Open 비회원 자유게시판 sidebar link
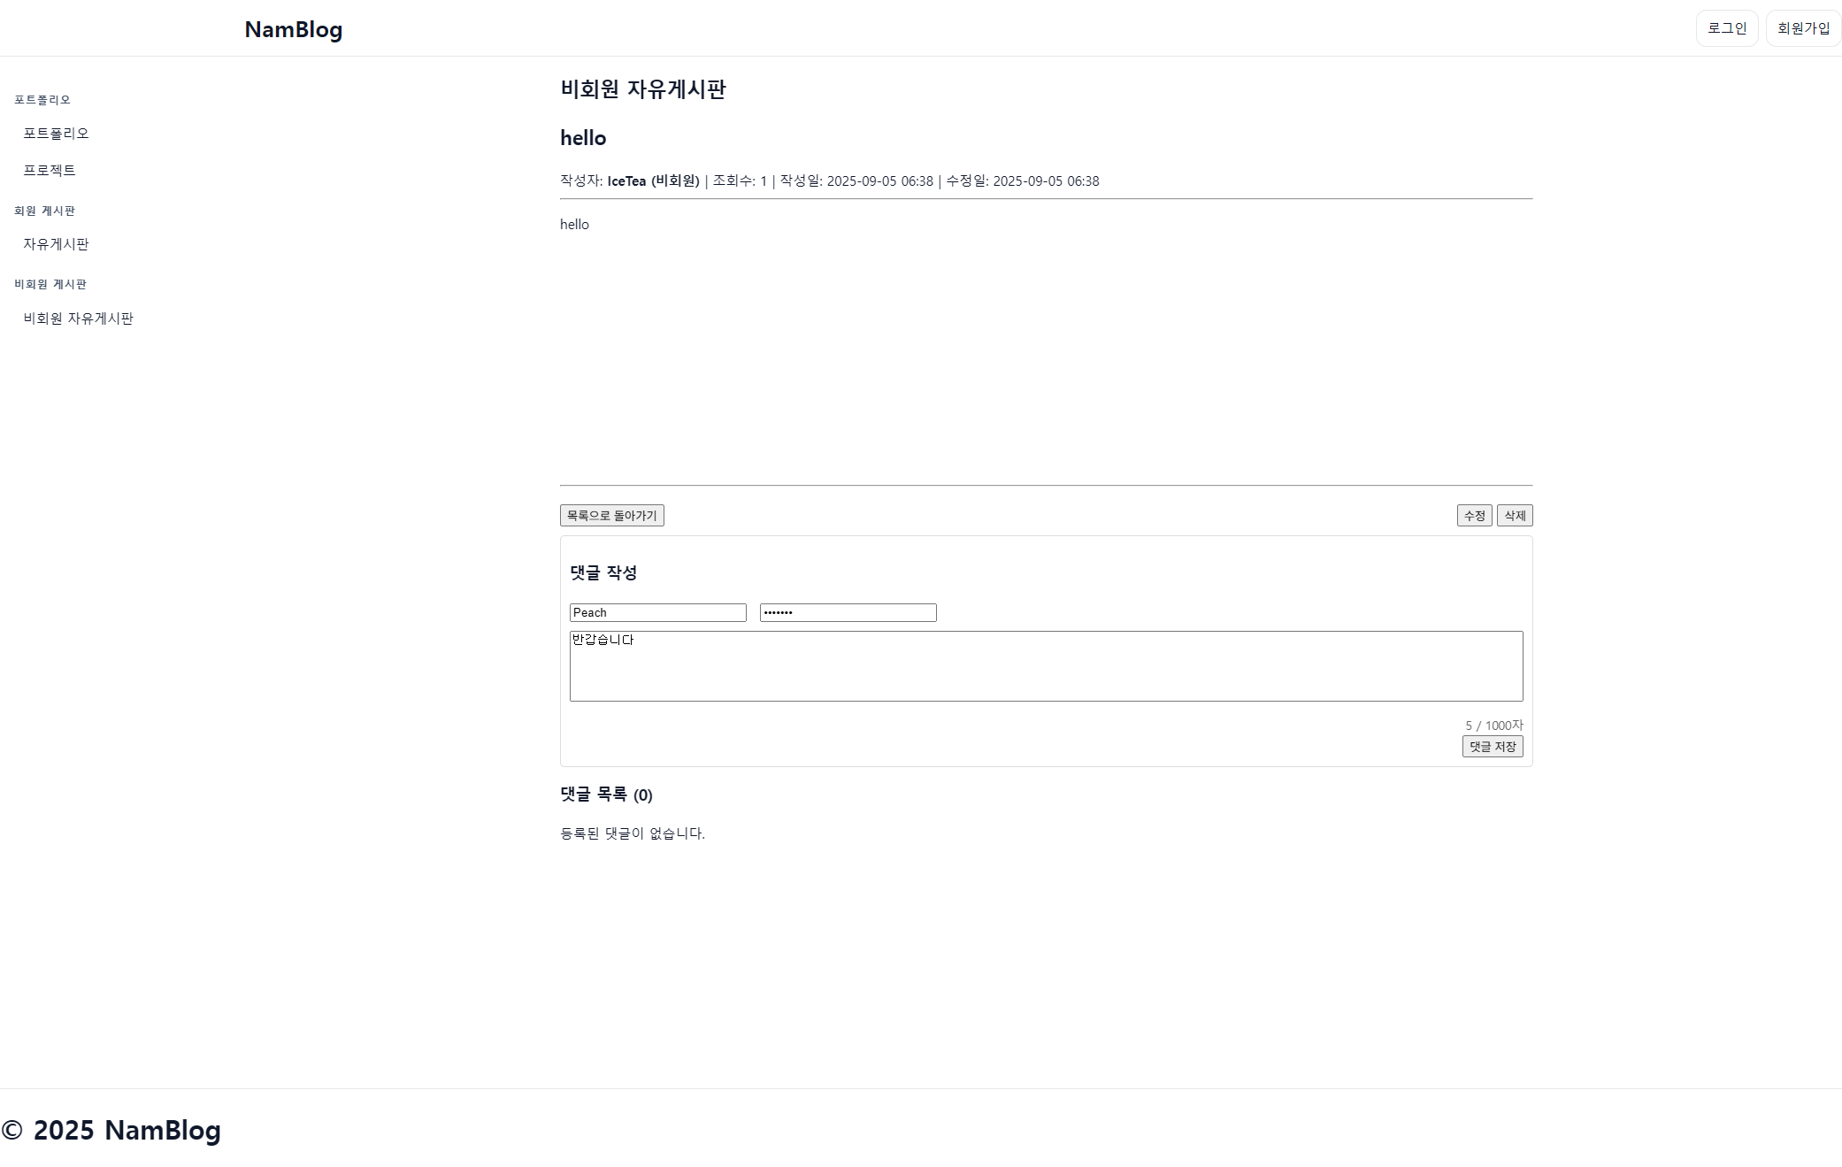This screenshot has height=1167, width=1842. pyautogui.click(x=78, y=318)
